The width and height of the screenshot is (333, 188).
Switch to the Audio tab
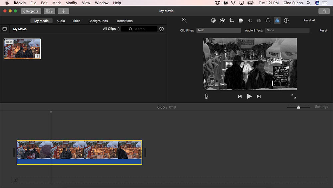pyautogui.click(x=61, y=21)
